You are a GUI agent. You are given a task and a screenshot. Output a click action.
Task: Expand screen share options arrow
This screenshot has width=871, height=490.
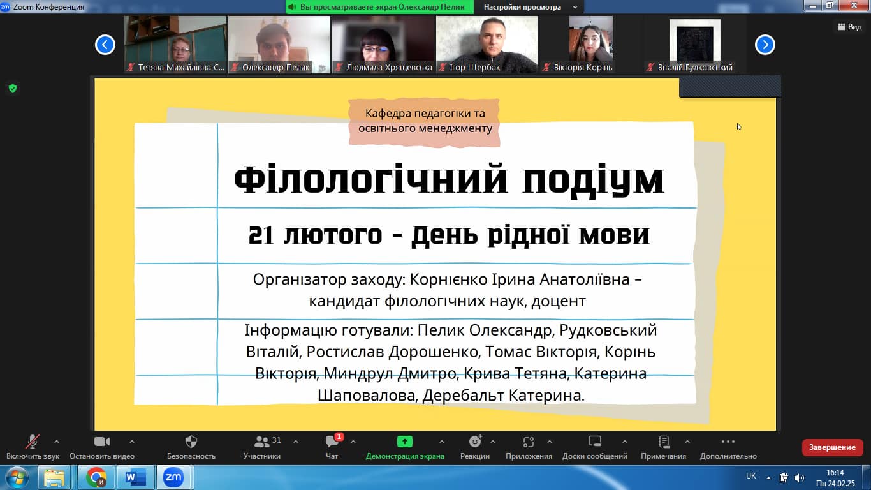coord(442,442)
